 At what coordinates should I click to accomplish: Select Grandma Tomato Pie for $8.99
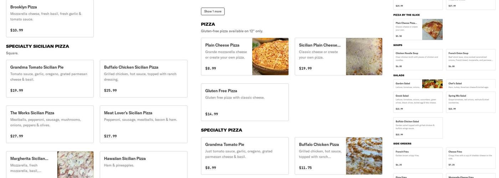coord(245,156)
